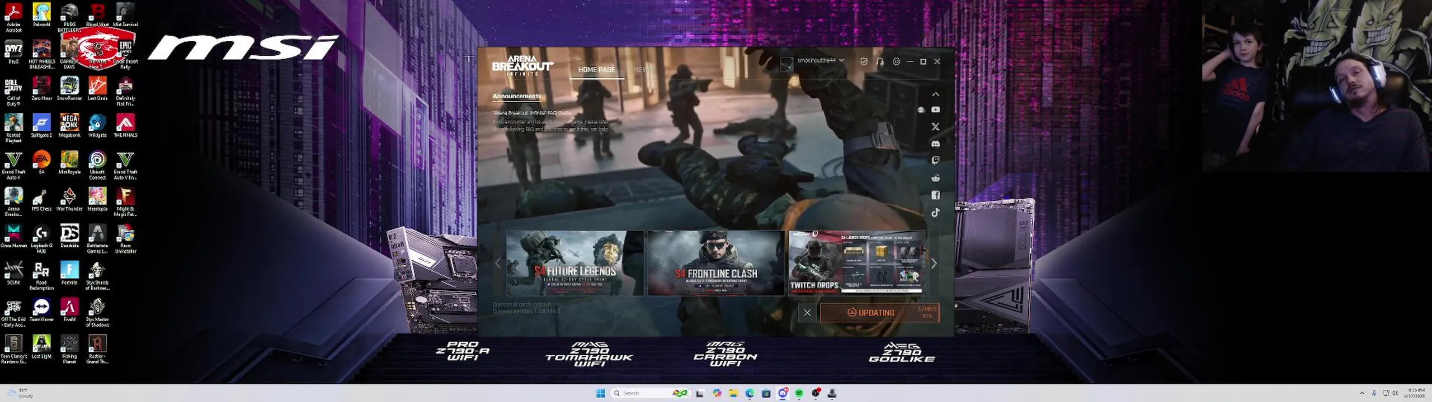
Task: Select the Announcements heading
Action: [x=516, y=96]
